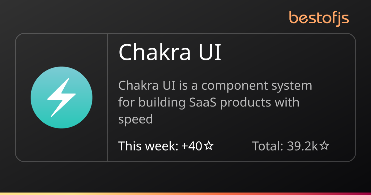Click the star icon after +40
The image size is (371, 195).
tap(209, 146)
